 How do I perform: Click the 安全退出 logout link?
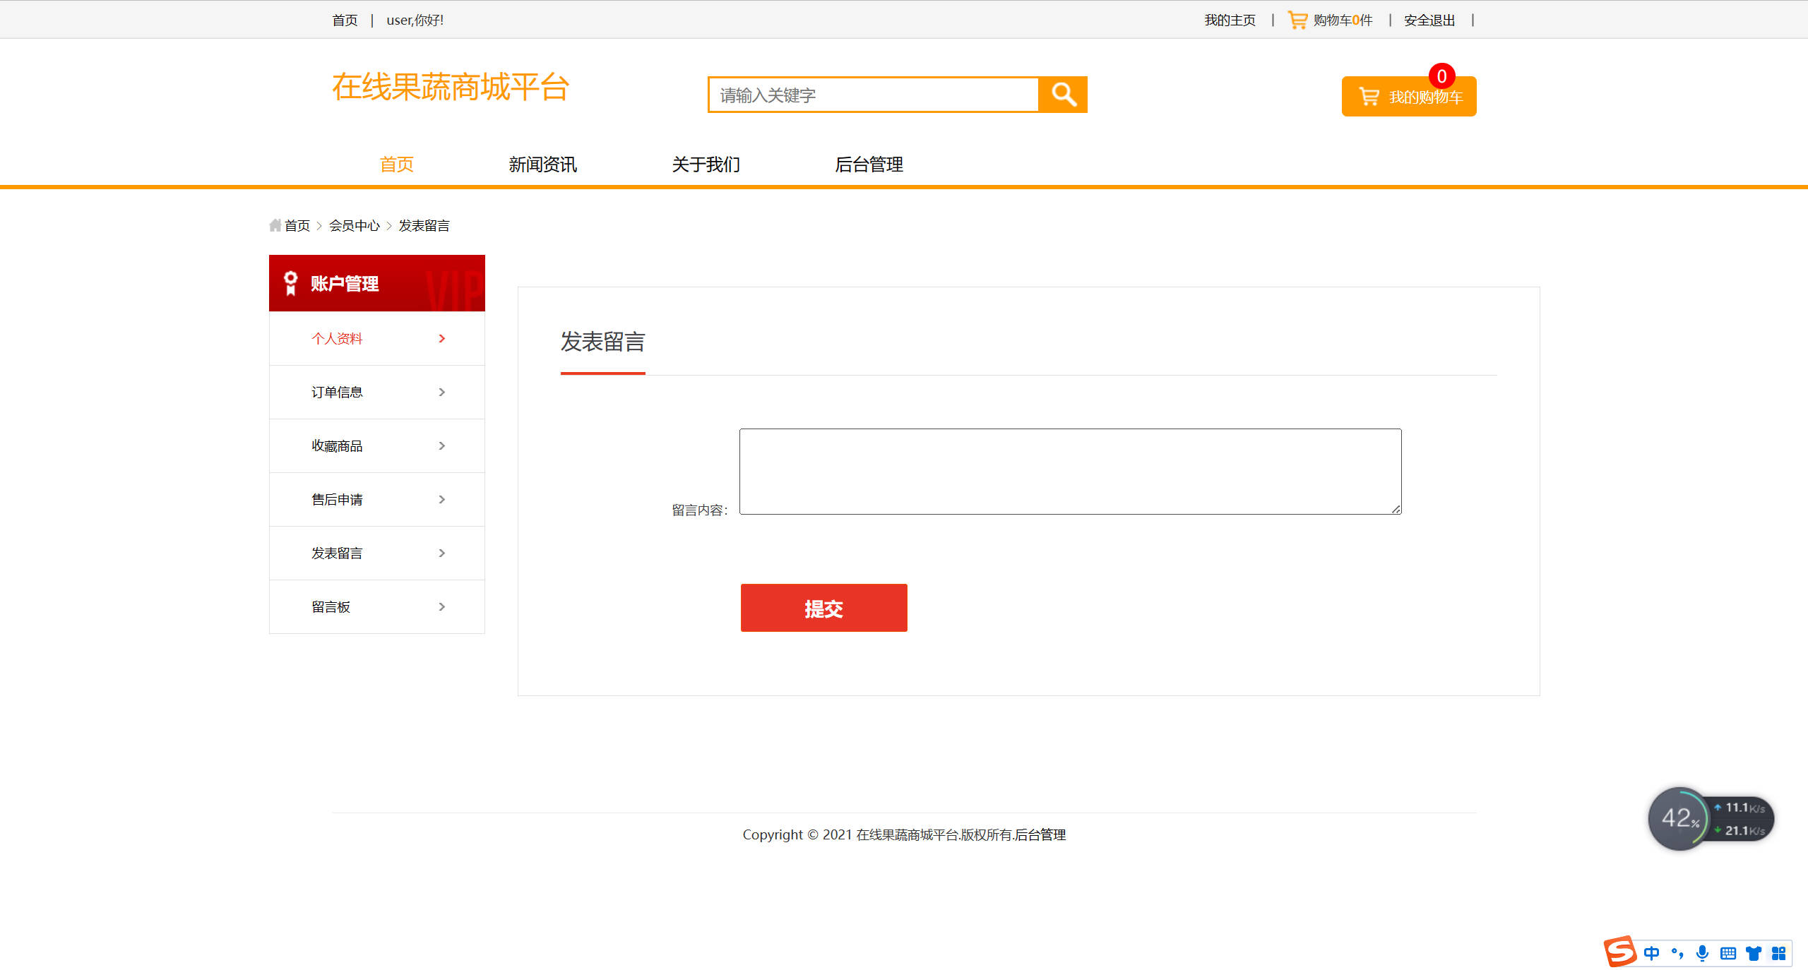pyautogui.click(x=1428, y=20)
